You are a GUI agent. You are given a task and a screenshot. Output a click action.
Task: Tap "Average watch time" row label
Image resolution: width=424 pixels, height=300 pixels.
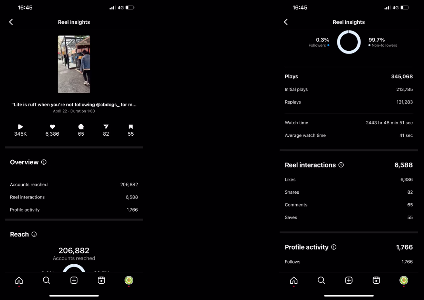pos(305,136)
